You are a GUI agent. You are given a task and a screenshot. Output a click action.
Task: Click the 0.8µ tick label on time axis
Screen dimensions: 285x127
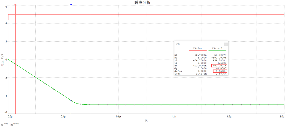(x=118, y=116)
